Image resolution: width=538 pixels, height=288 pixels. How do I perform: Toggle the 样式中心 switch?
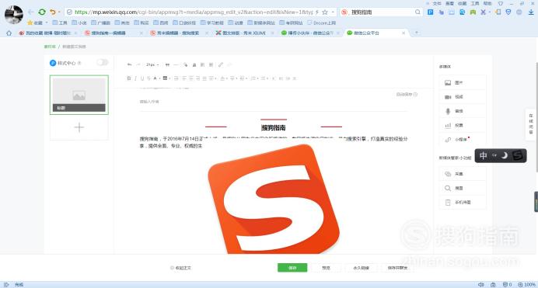103,62
